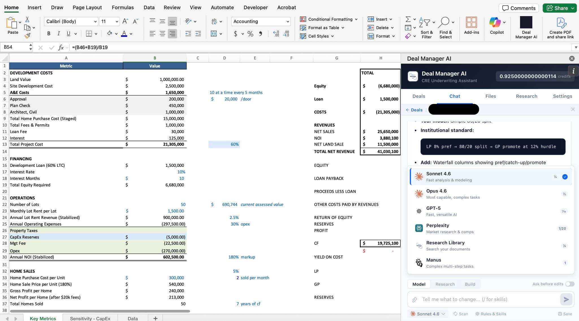Screen dimensions: 579x321
Task: Click the Scan button
Action: (461, 314)
